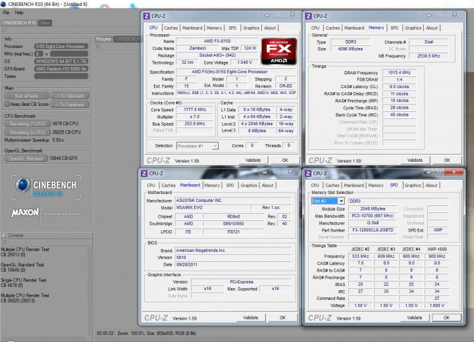Open the Processor #1 selection dropdown

tap(215, 146)
